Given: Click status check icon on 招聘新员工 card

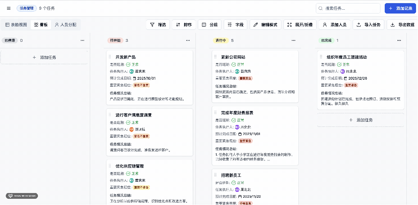Looking at the screenshot, I should tap(233, 183).
